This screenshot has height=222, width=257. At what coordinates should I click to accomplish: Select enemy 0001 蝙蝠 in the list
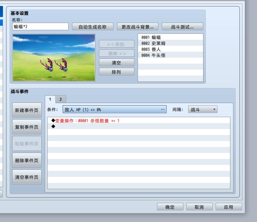pyautogui.click(x=171, y=37)
